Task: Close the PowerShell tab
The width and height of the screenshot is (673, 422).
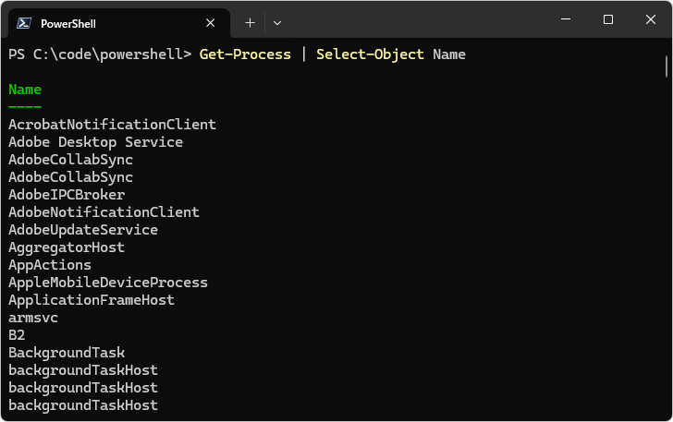Action: [211, 23]
